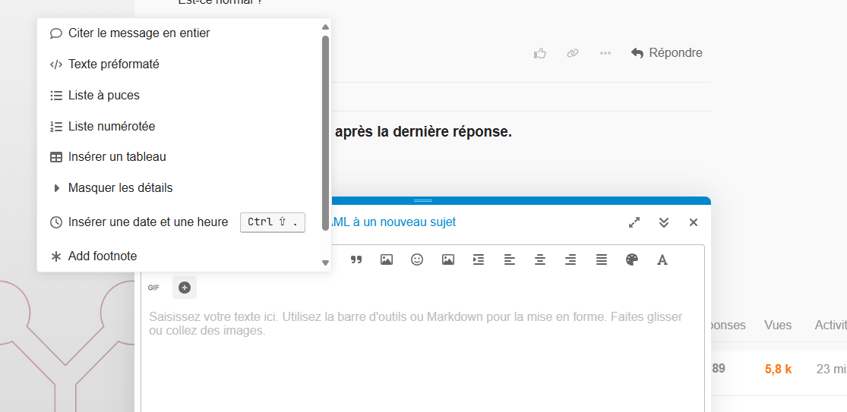Center-align text with the toolbar icon
This screenshot has width=847, height=412.
pyautogui.click(x=540, y=259)
